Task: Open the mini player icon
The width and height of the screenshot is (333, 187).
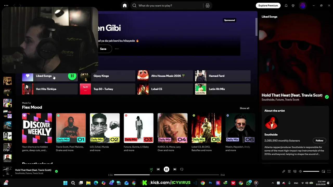Action: (x=323, y=171)
